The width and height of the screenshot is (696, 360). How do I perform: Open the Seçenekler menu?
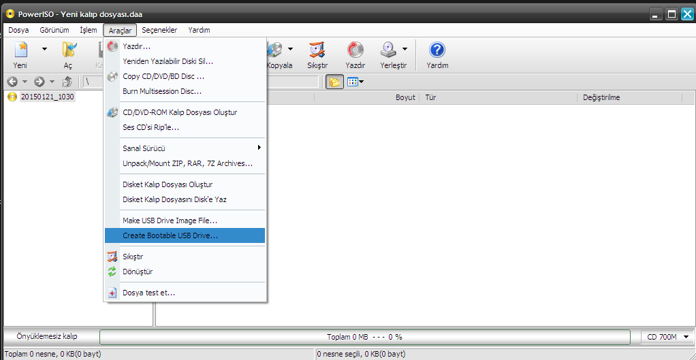point(159,30)
